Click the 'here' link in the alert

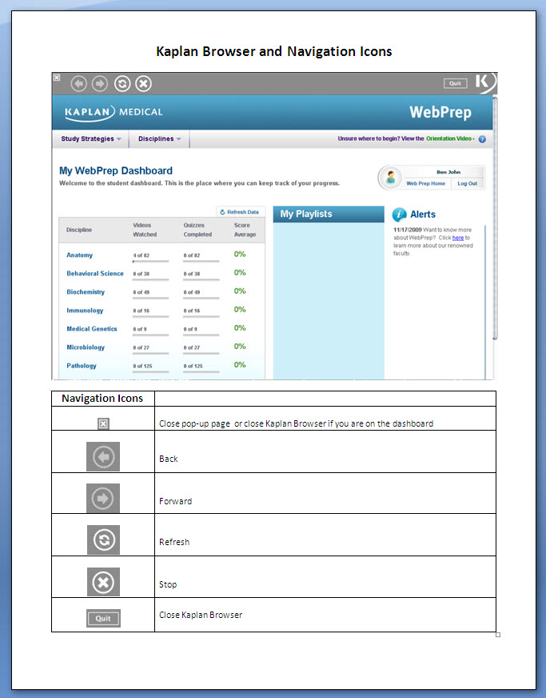tap(457, 239)
